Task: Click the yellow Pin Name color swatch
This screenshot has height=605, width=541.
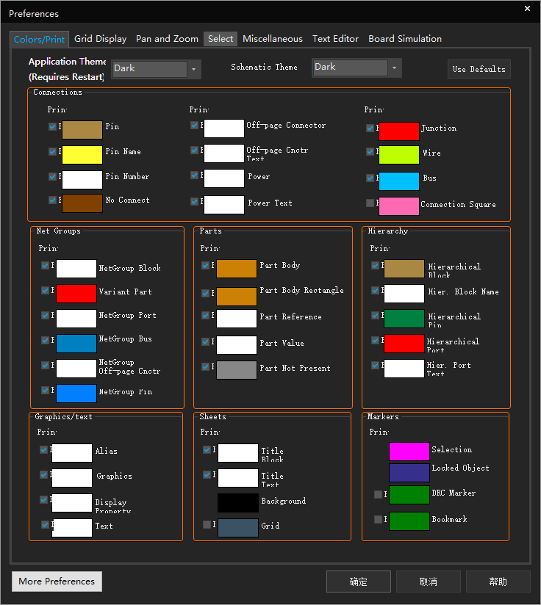Action: point(82,154)
